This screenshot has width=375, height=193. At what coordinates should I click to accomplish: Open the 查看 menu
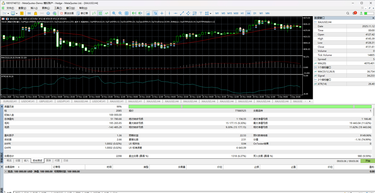[22, 8]
